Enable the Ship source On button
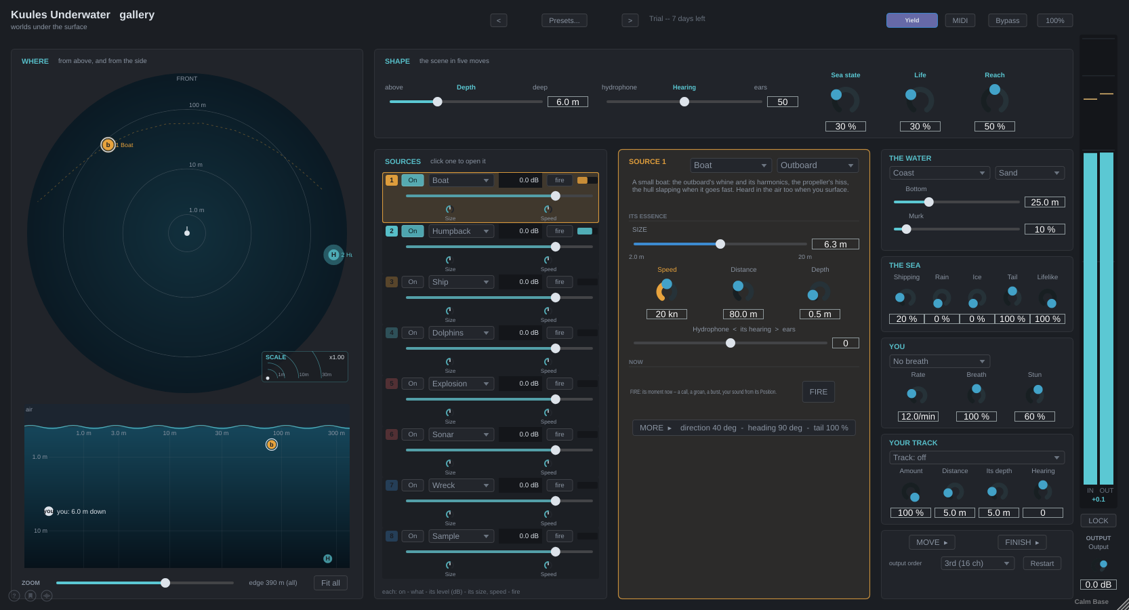The width and height of the screenshot is (1129, 610). pyautogui.click(x=413, y=282)
